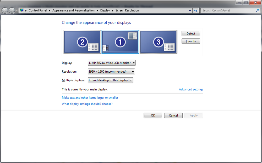Click the Identify button
The image size is (262, 163).
[x=191, y=41]
